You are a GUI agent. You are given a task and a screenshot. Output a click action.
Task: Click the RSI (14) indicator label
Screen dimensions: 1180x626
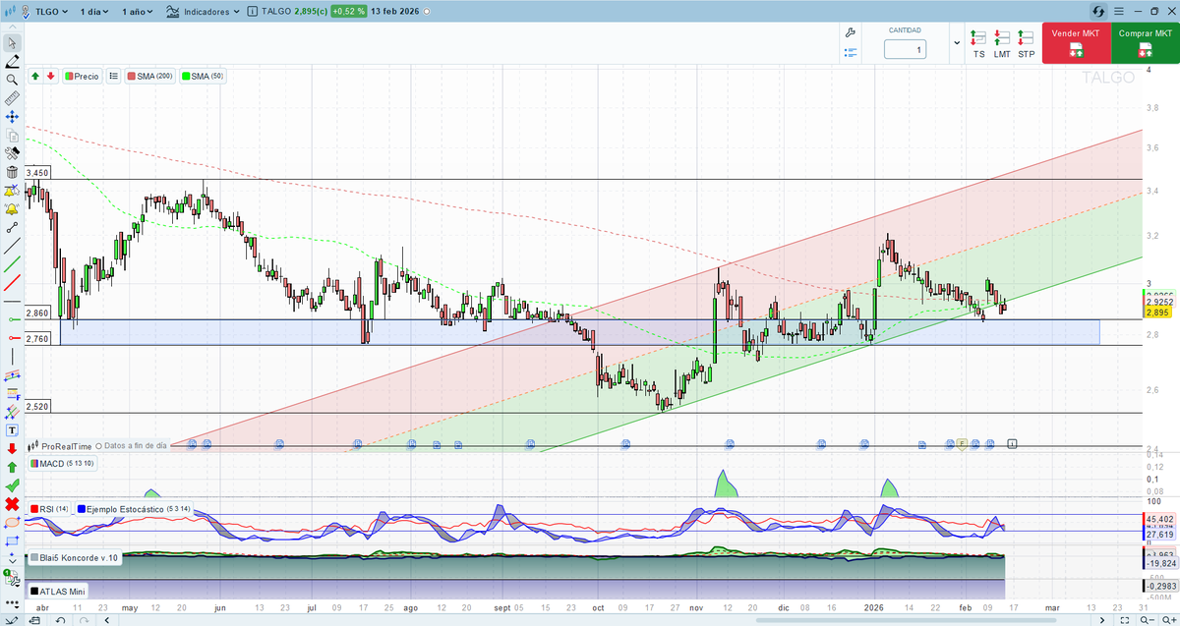[49, 509]
